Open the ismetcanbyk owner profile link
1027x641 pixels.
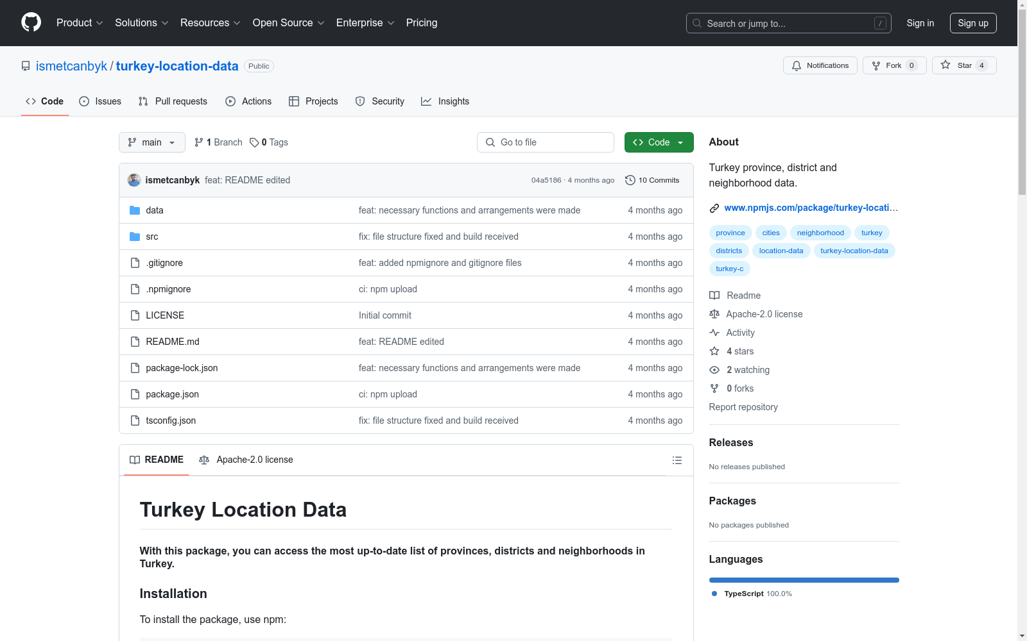click(x=71, y=66)
